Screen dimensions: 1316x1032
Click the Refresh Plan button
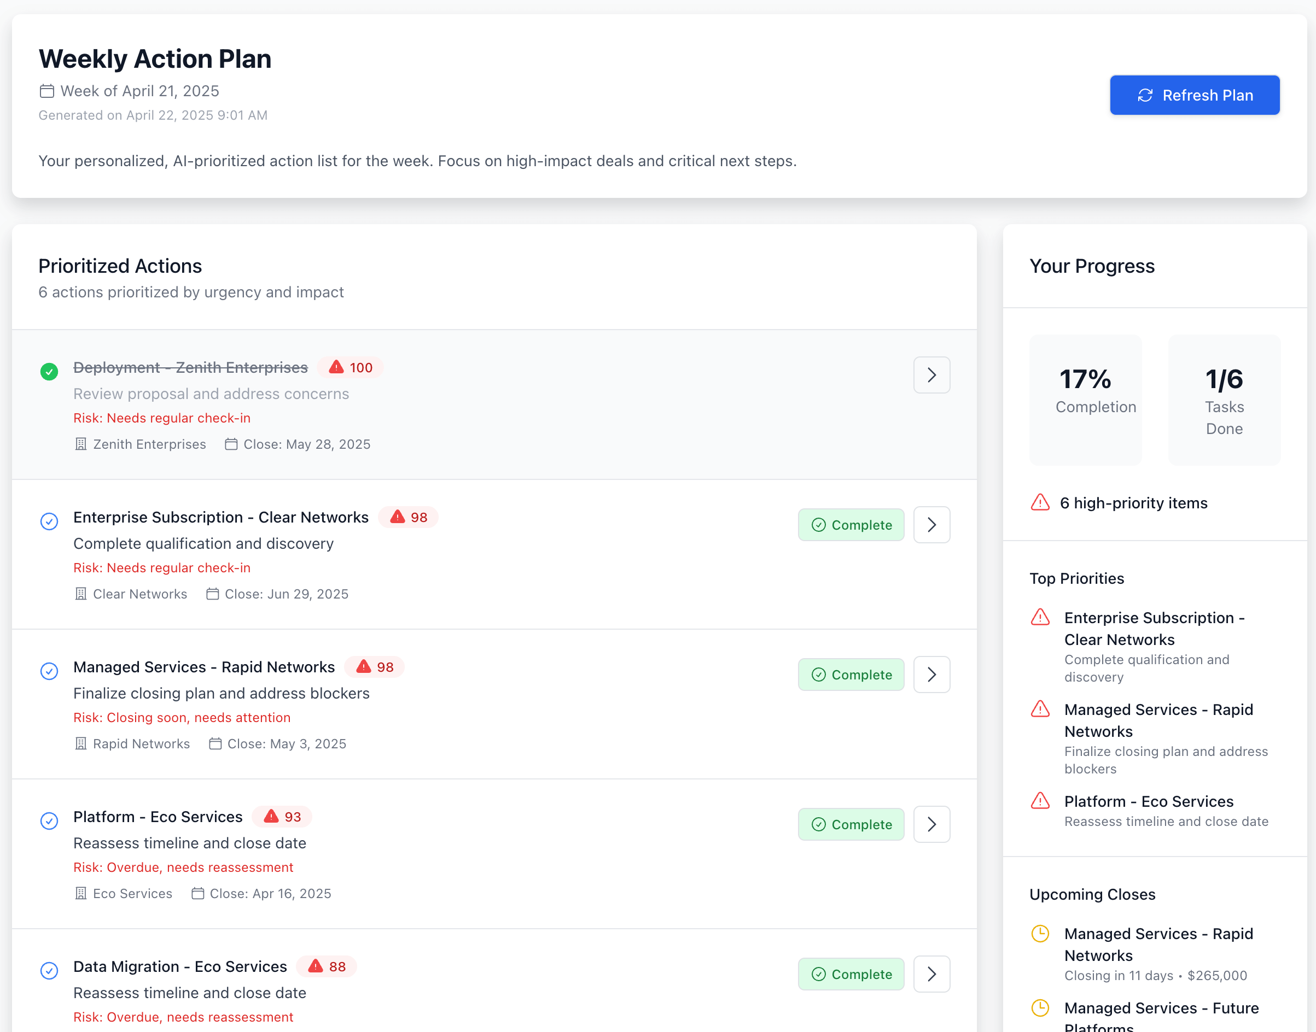(x=1195, y=95)
